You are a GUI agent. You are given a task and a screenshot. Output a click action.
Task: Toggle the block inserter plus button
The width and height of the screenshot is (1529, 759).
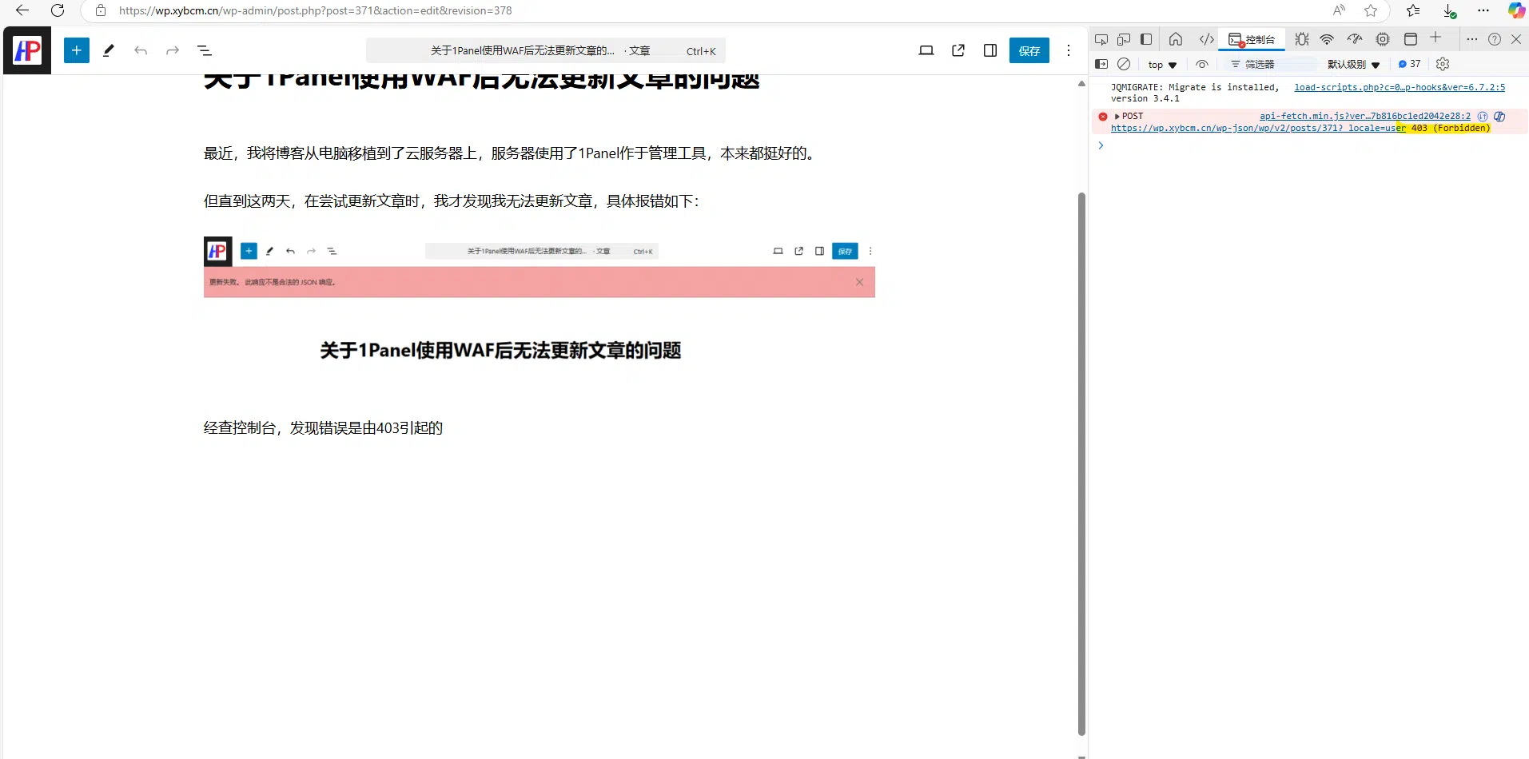tap(77, 50)
